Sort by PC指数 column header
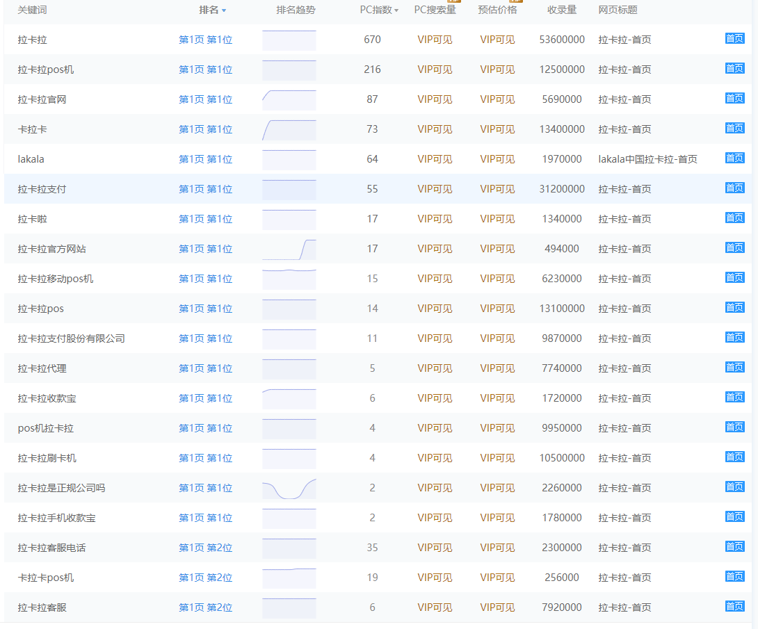758x629 pixels. coord(378,10)
